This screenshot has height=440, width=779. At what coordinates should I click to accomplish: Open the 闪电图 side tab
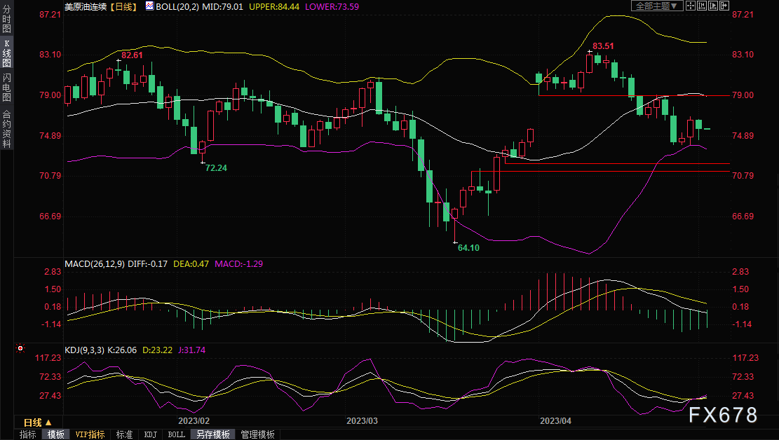pos(6,88)
